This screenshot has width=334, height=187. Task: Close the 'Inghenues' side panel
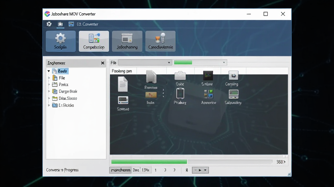pyautogui.click(x=103, y=63)
